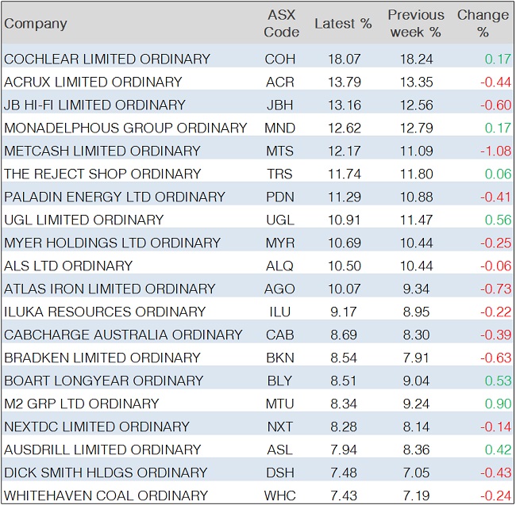This screenshot has width=516, height=505.
Task: Click WHITEHAVEN COAL ORDINARY company name
Action: tap(106, 495)
